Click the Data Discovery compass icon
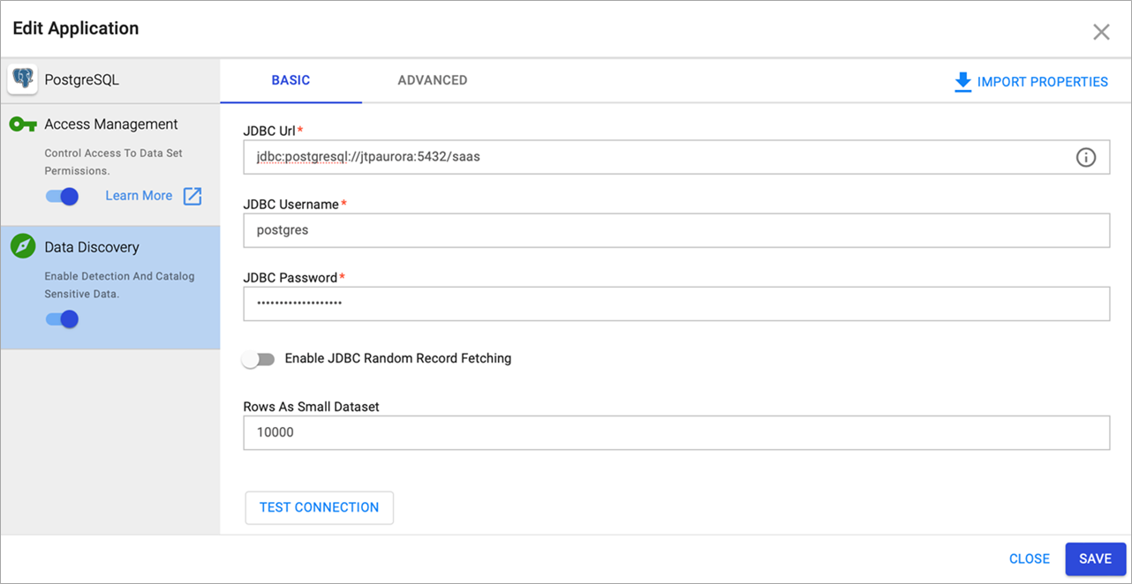Image resolution: width=1132 pixels, height=584 pixels. 23,247
